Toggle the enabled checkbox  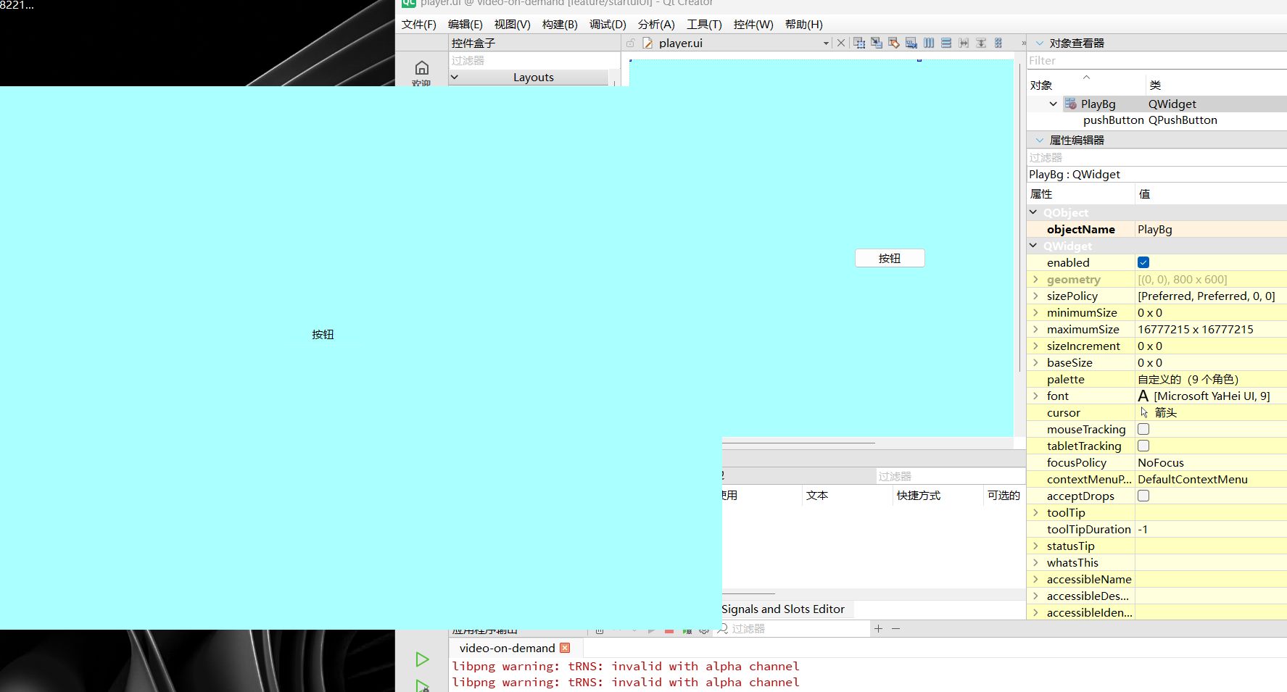pos(1143,262)
